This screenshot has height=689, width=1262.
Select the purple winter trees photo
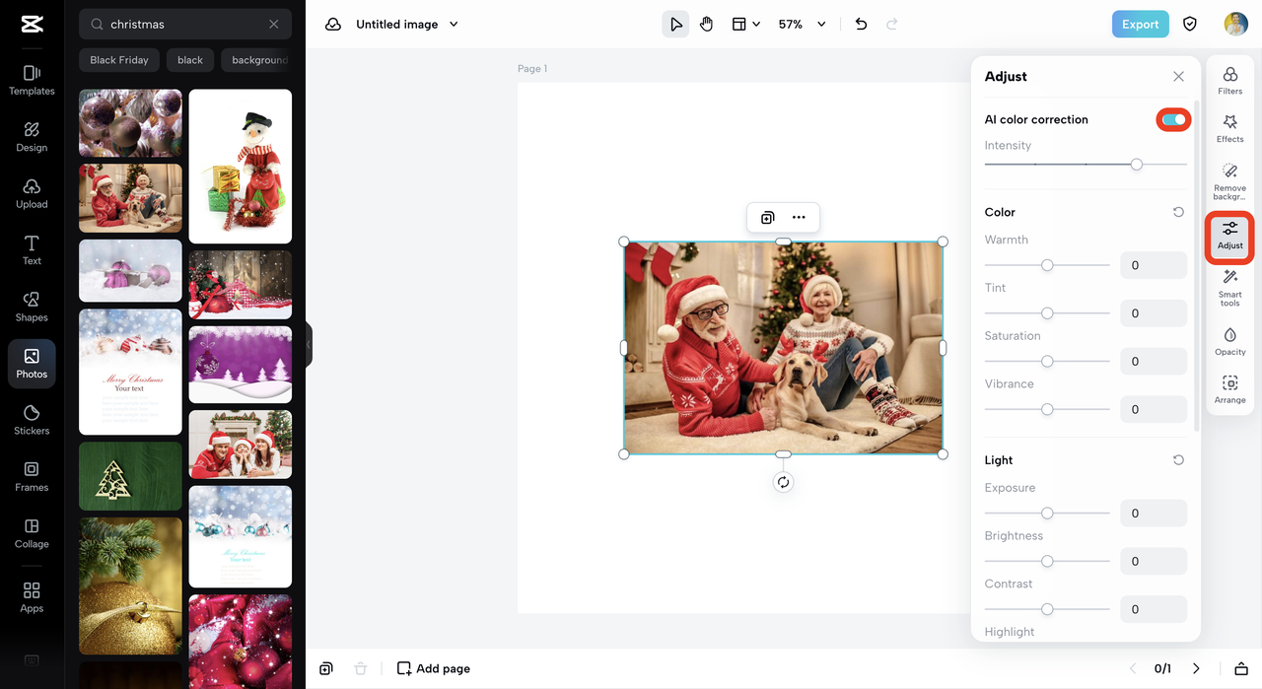pyautogui.click(x=241, y=365)
